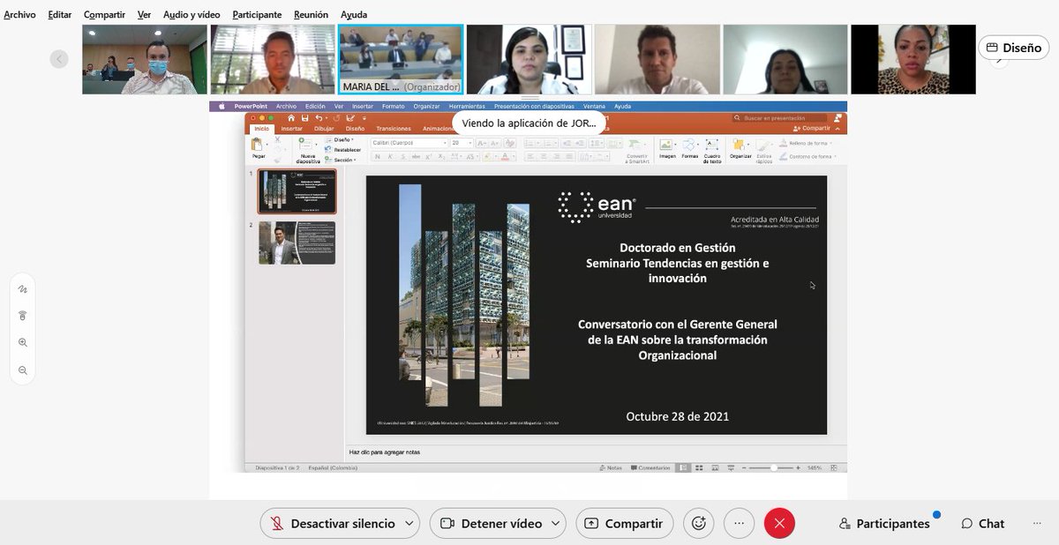Image resolution: width=1059 pixels, height=545 pixels.
Task: Expand video options arrow beside Detener vídeo
Action: (x=556, y=523)
